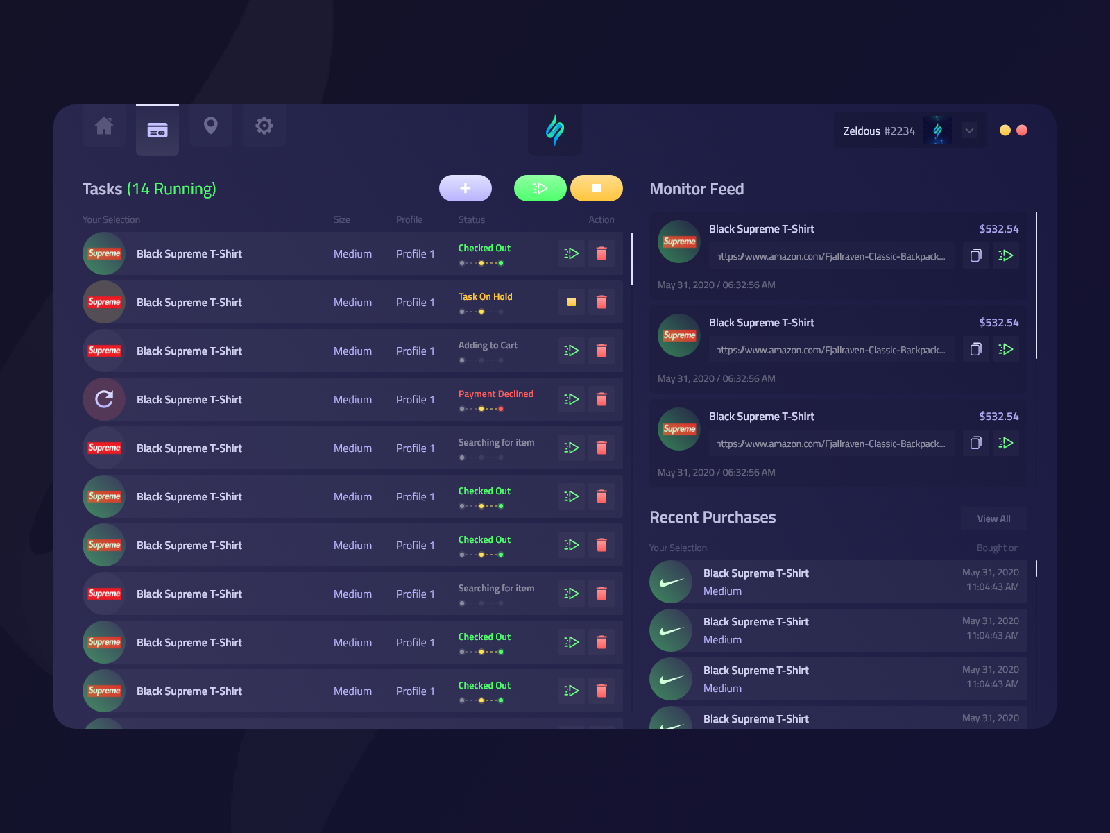Start the Payment Declined task

tap(572, 399)
